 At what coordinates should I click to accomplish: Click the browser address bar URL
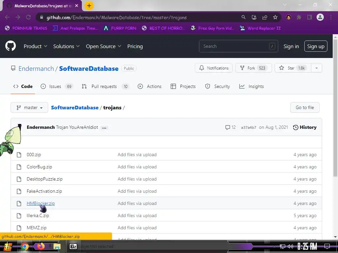117,17
